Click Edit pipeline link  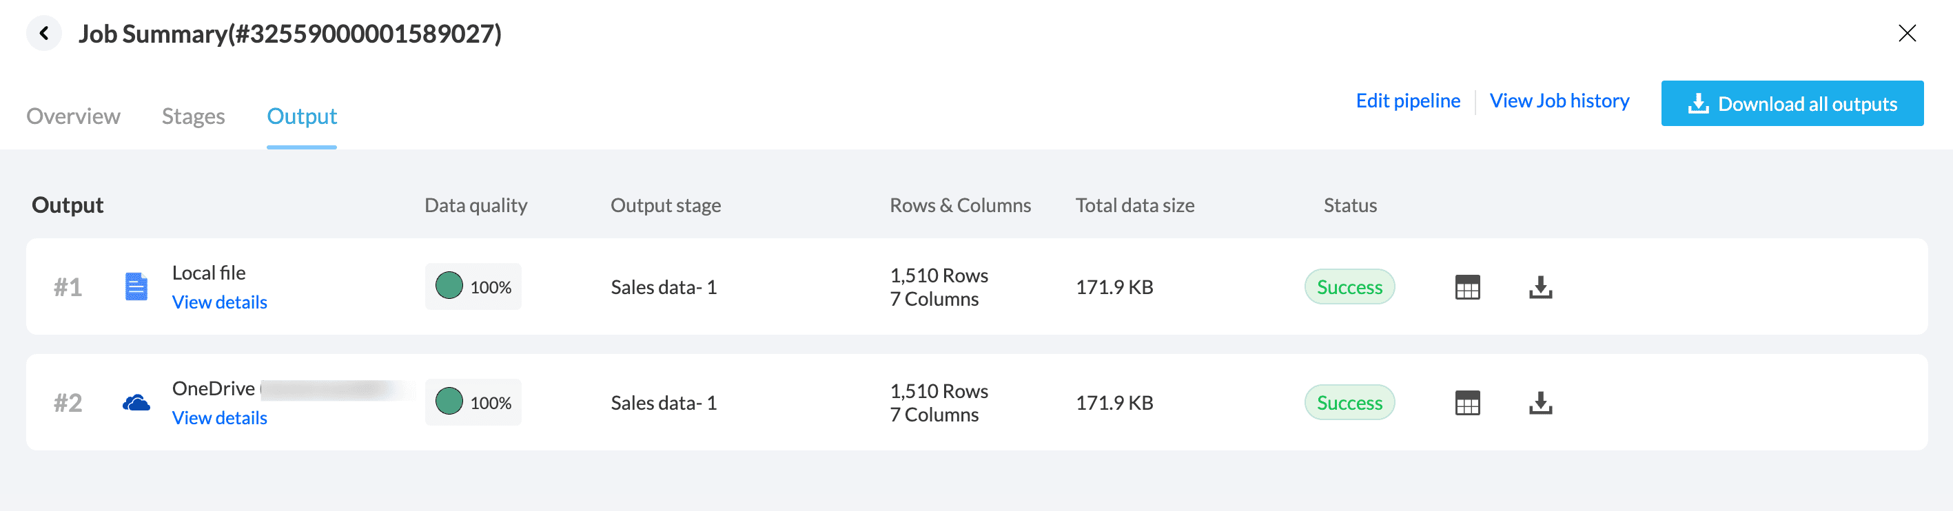click(1408, 101)
